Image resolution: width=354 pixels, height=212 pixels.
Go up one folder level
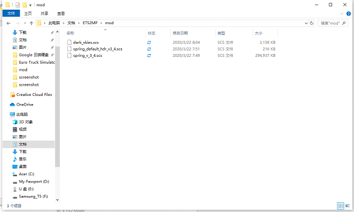tap(32, 23)
